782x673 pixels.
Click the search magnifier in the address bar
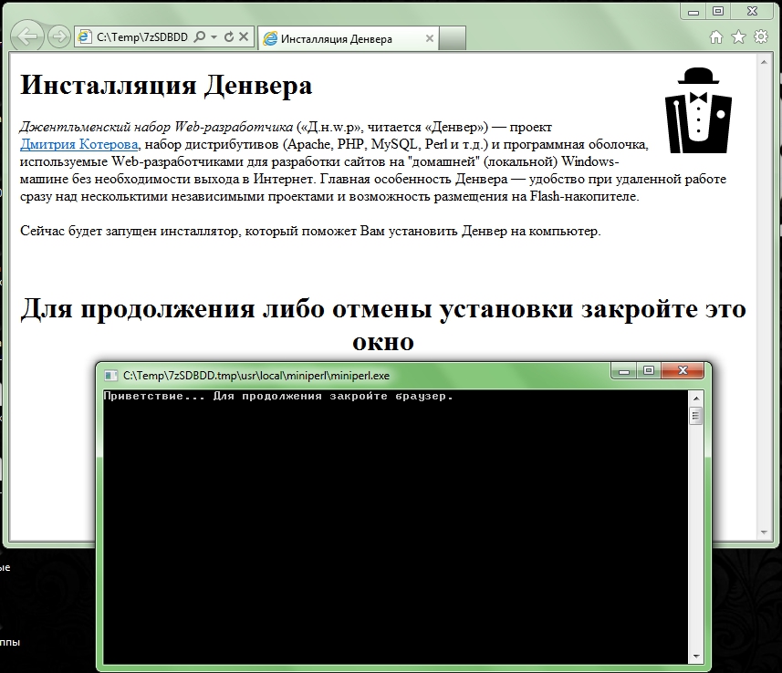pyautogui.click(x=199, y=36)
